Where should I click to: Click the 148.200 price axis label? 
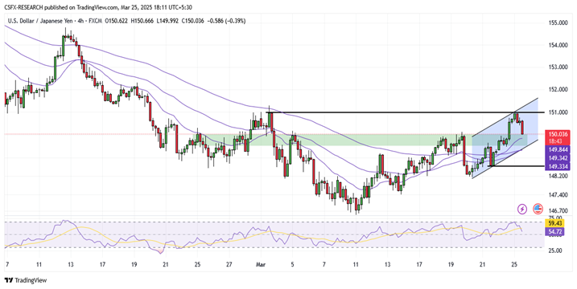[x=558, y=176]
